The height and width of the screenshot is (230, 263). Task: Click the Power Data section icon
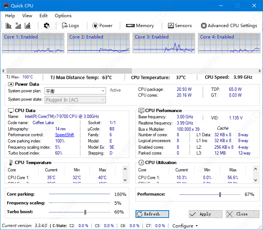(11, 84)
